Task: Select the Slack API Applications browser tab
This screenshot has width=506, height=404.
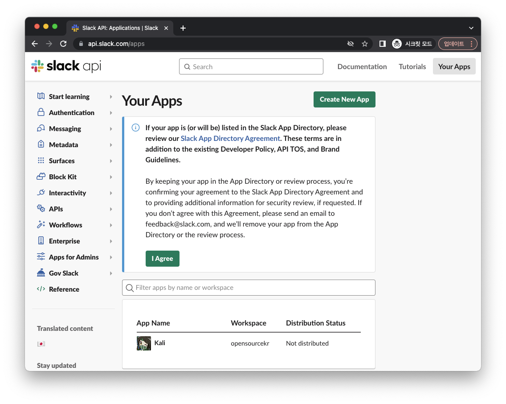Action: 120,28
